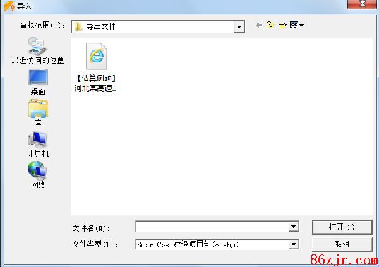
Task: Click the file name input field
Action: point(212,227)
